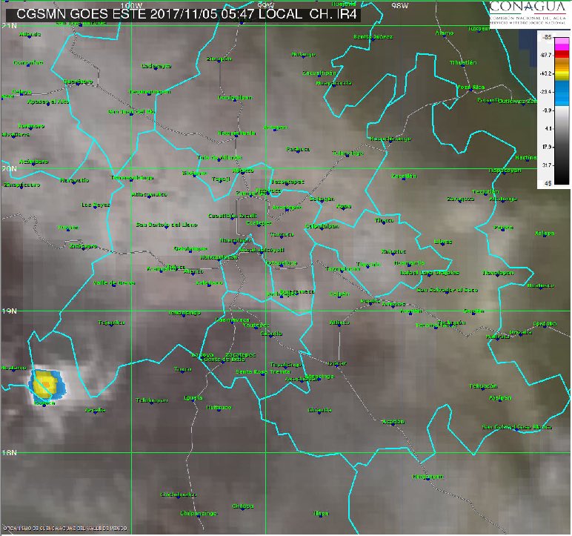Viewport: 572px width, 536px height.
Task: Click the 'Tejupilco' city label
Action: coord(112,322)
